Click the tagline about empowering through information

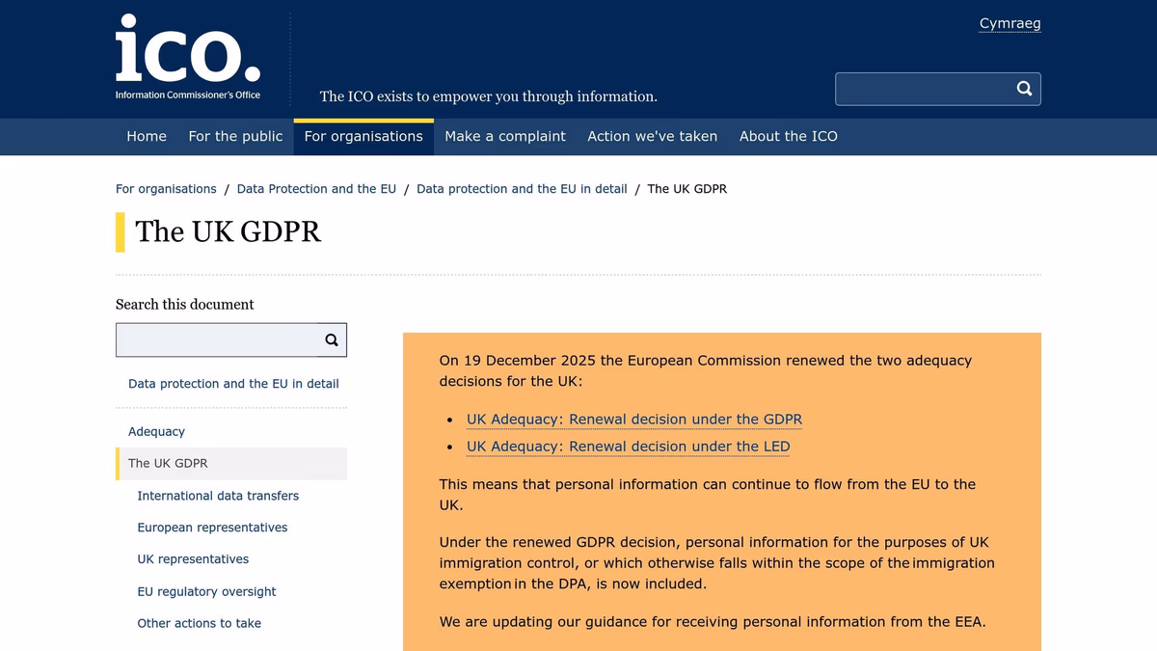point(489,96)
